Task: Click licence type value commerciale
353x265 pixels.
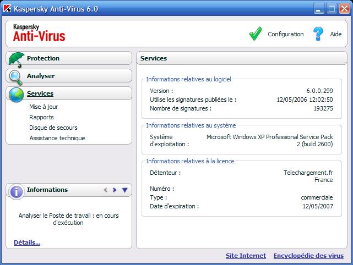Action: coord(317,197)
